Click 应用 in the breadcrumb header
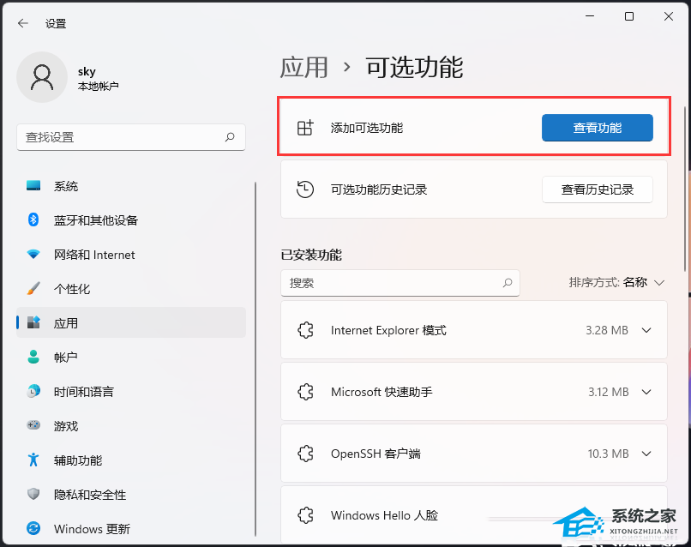Image resolution: width=691 pixels, height=547 pixels. tap(305, 67)
